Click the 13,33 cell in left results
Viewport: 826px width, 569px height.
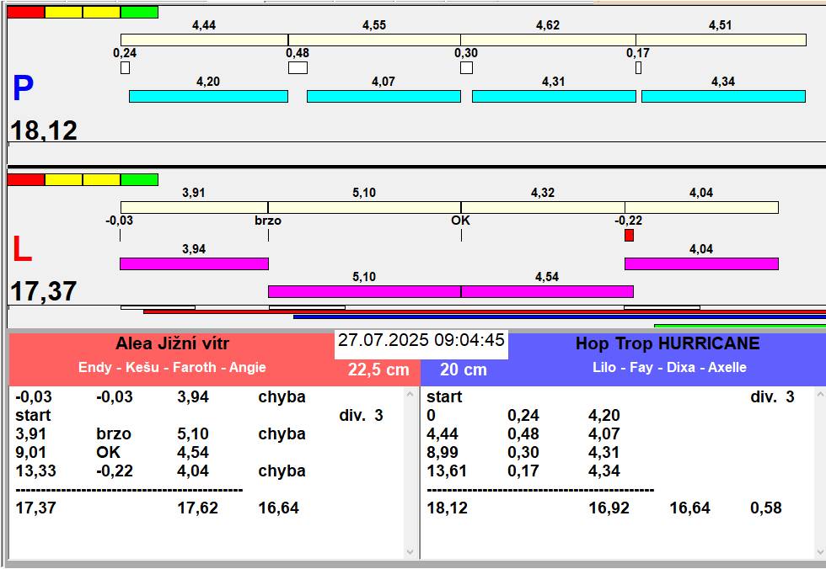[35, 471]
